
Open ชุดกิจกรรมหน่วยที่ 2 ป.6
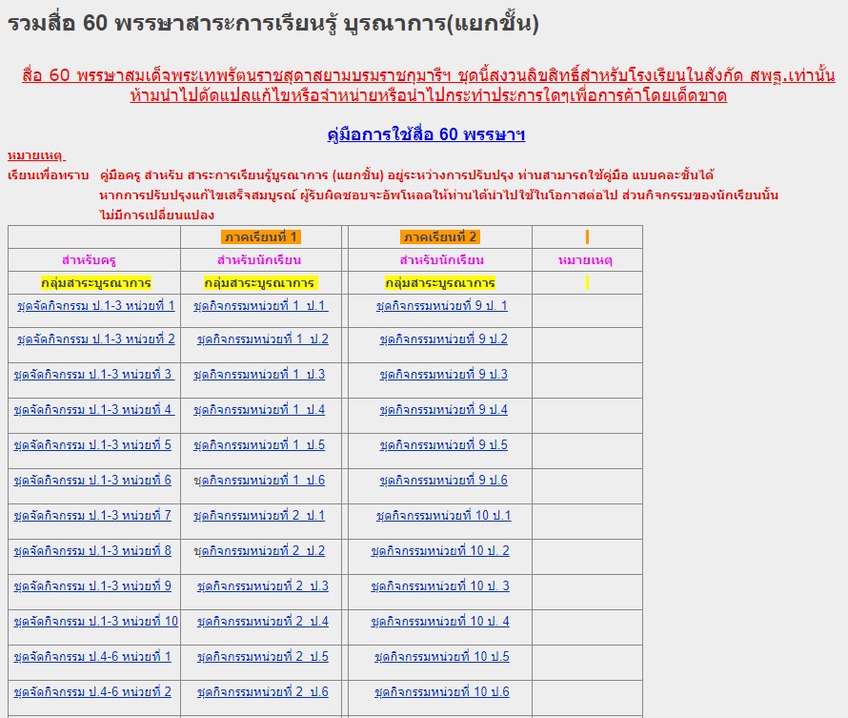[x=262, y=691]
